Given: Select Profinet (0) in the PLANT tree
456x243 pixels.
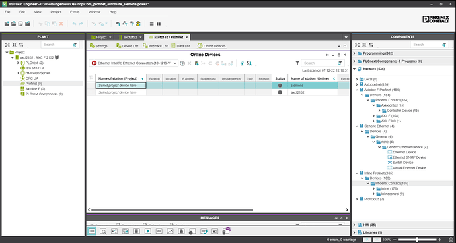Looking at the screenshot, I should coord(34,84).
